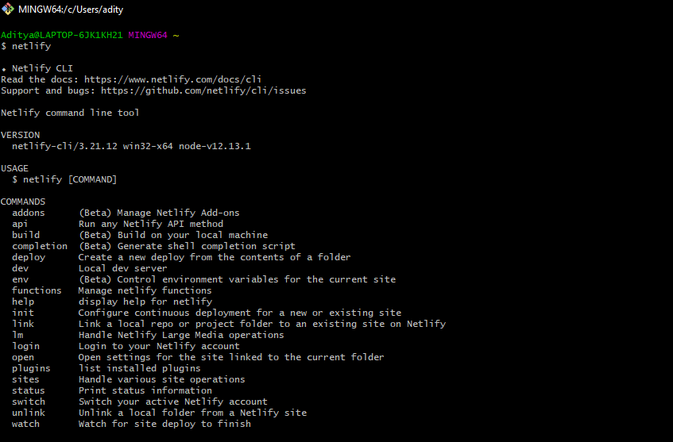Click the 'addons' command name
The image size is (673, 442).
click(29, 213)
